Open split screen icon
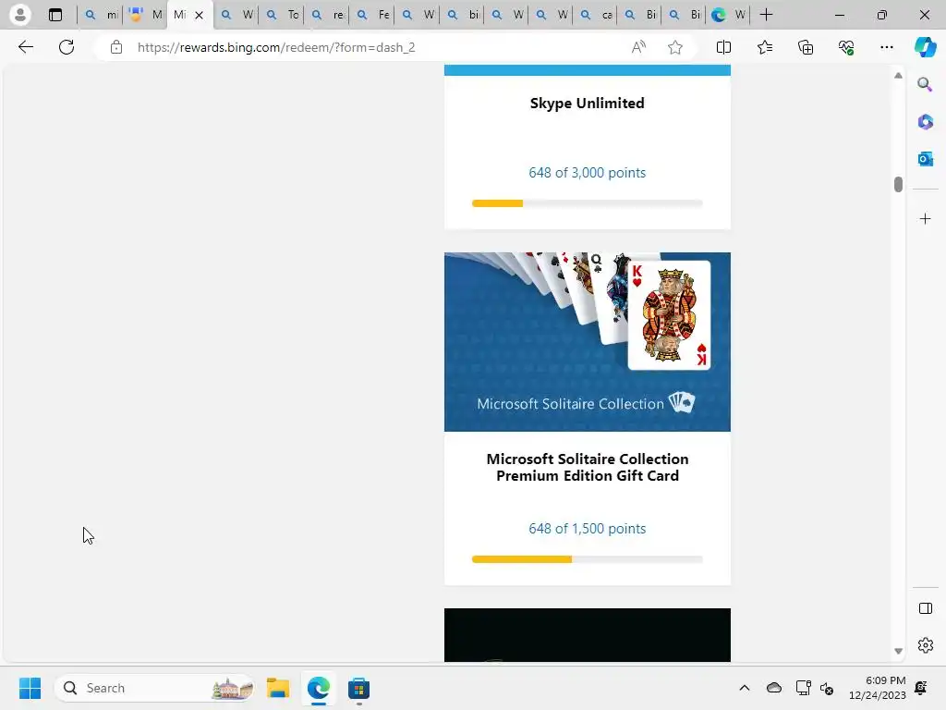 pyautogui.click(x=723, y=47)
